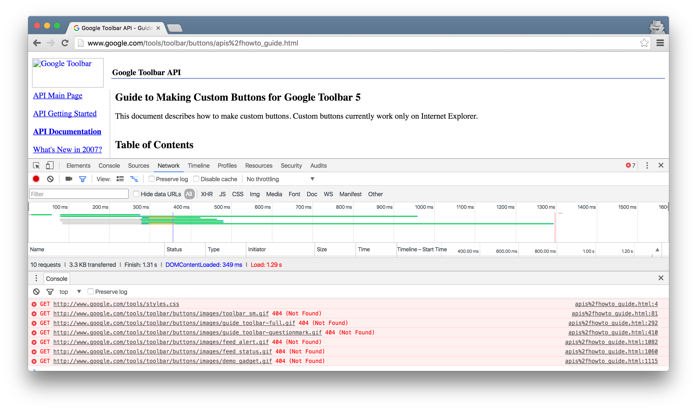Filter requests by CSS
697x411 pixels.
coord(238,194)
